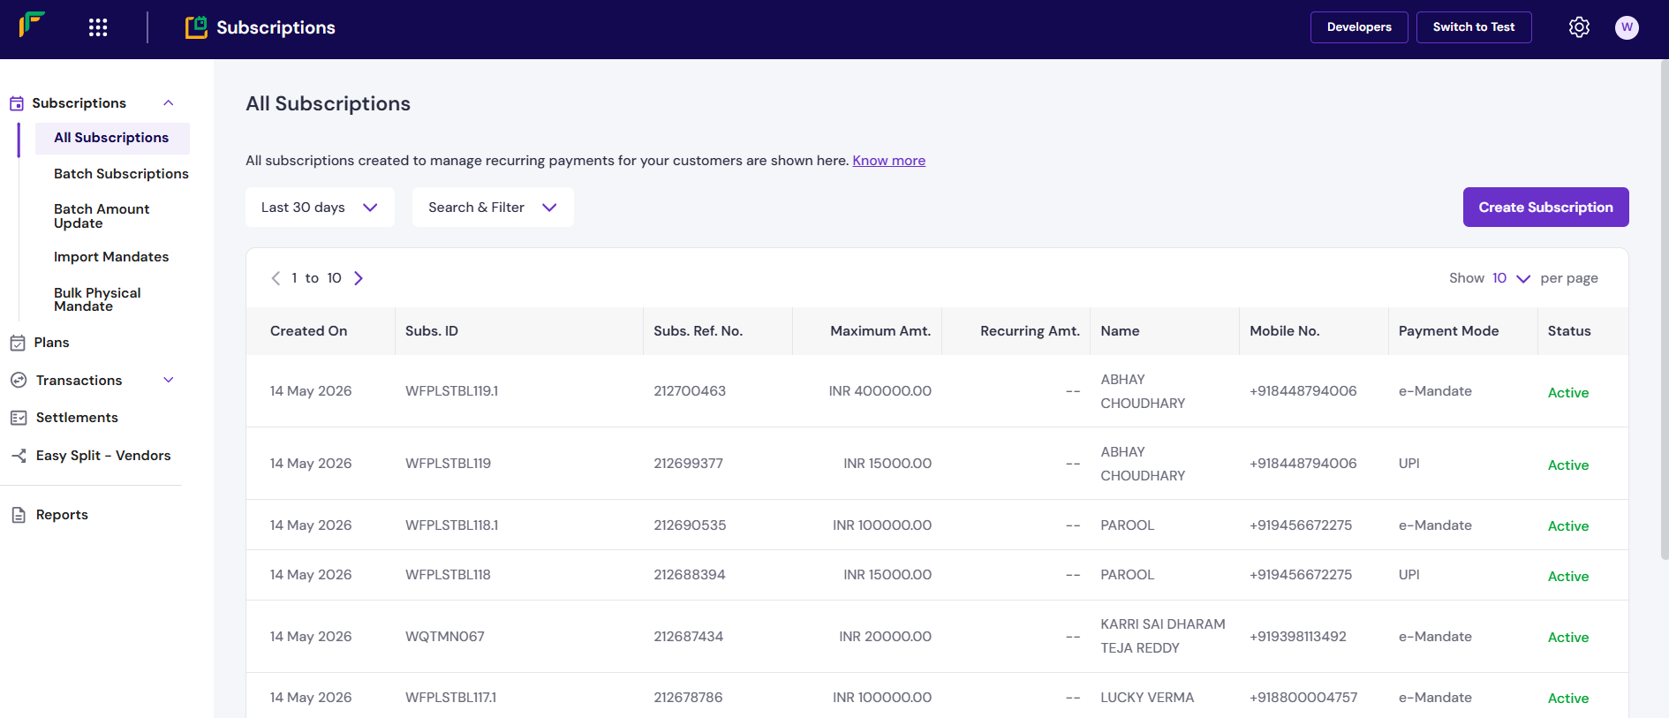The width and height of the screenshot is (1669, 718).
Task: Collapse the Subscriptions sidebar section
Action: (x=169, y=103)
